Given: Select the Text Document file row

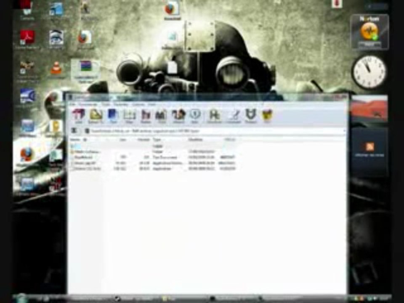Looking at the screenshot, I should (153, 157).
